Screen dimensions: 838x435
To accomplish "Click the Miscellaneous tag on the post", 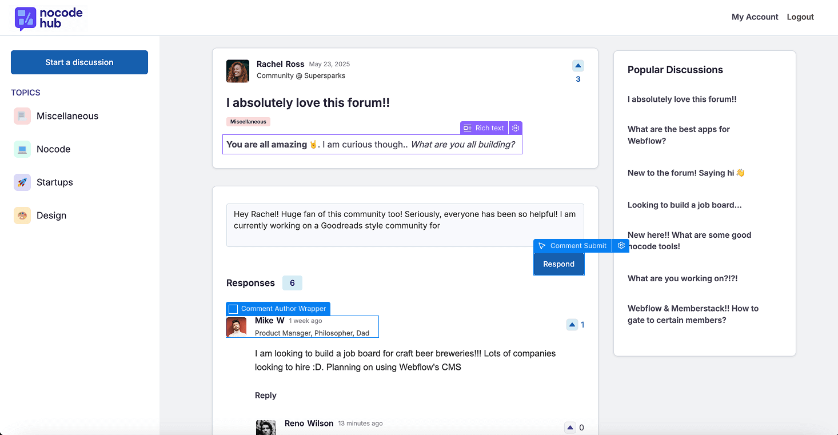I will (248, 122).
